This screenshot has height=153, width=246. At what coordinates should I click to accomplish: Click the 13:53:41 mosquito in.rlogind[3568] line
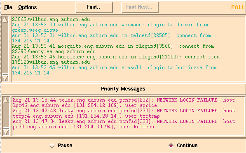[x=113, y=46]
